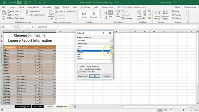Collapse the ribbon with the chevron

click(197, 22)
